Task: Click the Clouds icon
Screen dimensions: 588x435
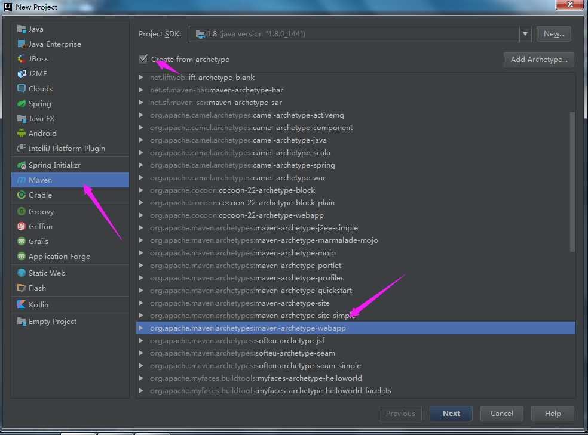Action: coord(22,89)
